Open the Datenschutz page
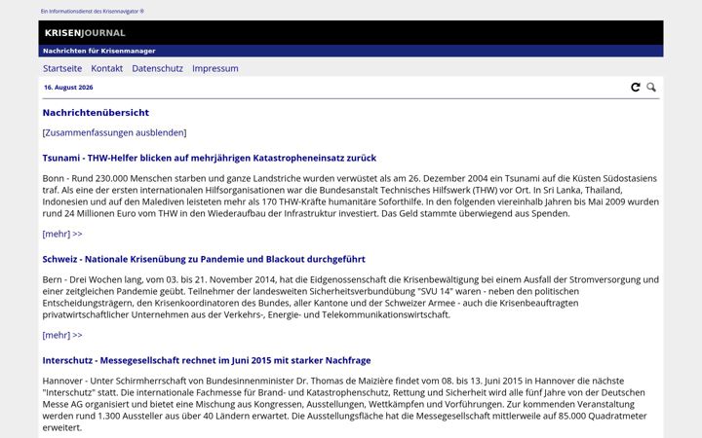Viewport: 702px width, 438px height. click(157, 68)
